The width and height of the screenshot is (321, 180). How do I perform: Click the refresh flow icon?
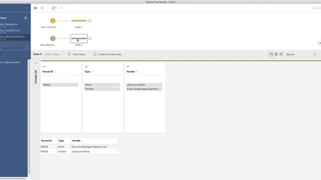[x=54, y=8]
